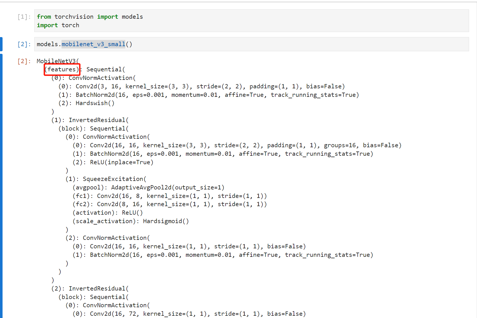477x318 pixels.
Task: Click the '(2): ReLU(inplace=True)' line
Action: pos(113,162)
